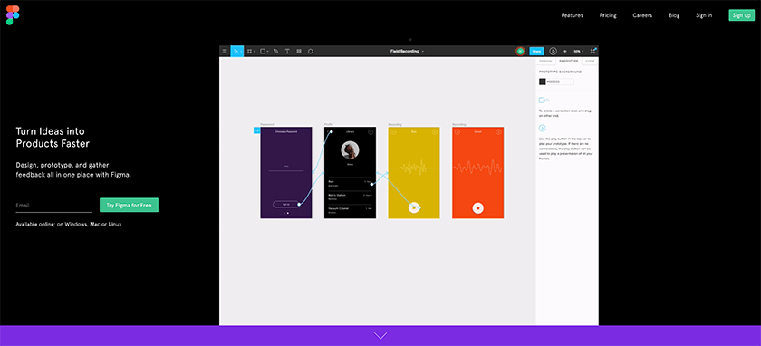Click the prototype background hex value field
Image resolution: width=761 pixels, height=346 pixels.
pos(560,82)
